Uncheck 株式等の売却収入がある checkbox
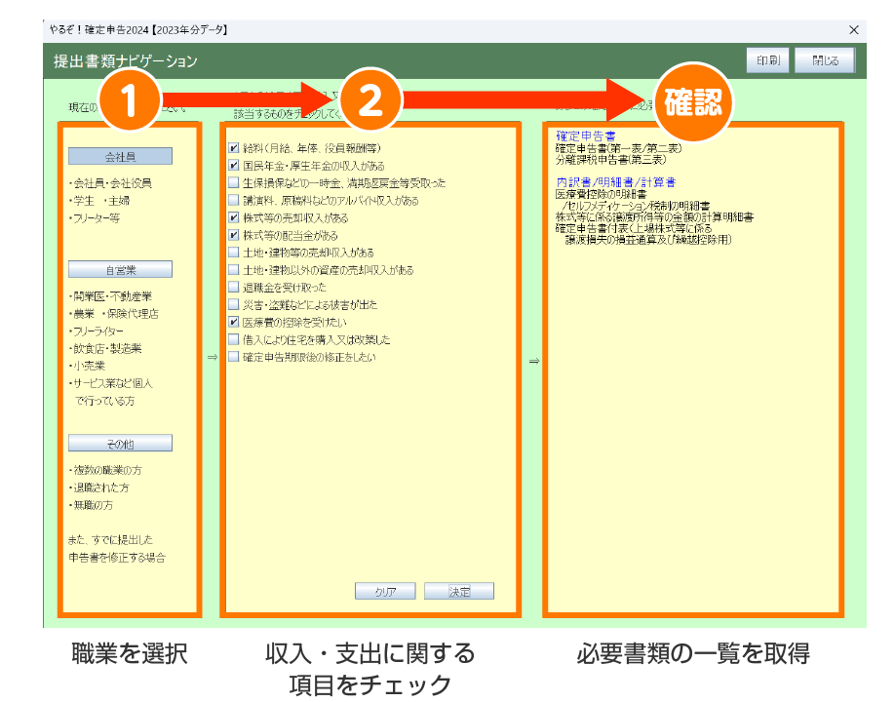This screenshot has width=895, height=702. coord(233,217)
